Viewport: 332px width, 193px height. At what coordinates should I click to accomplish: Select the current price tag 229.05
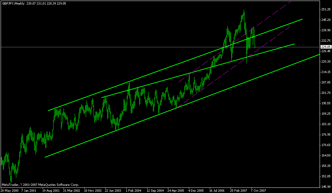pyautogui.click(x=326, y=47)
